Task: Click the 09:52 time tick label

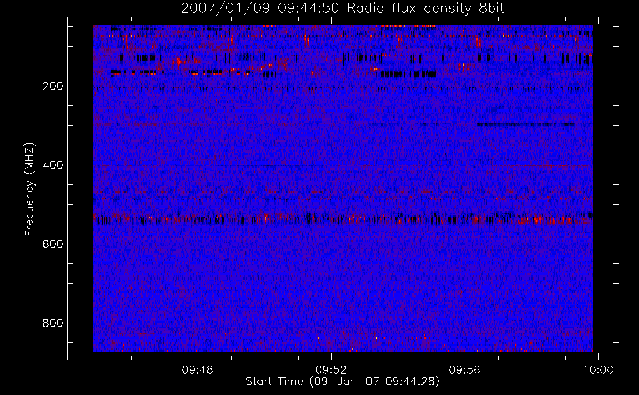Action: pyautogui.click(x=331, y=370)
